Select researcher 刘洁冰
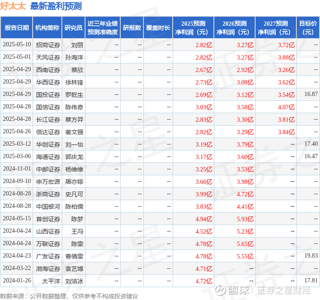The height and width of the screenshot is (300, 320). (x=74, y=281)
